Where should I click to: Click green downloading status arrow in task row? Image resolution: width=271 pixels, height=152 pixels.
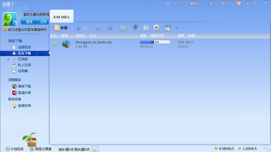point(55,44)
